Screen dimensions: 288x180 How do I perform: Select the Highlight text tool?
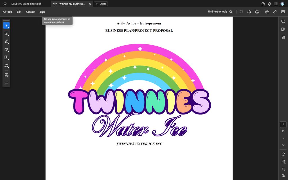(6, 42)
